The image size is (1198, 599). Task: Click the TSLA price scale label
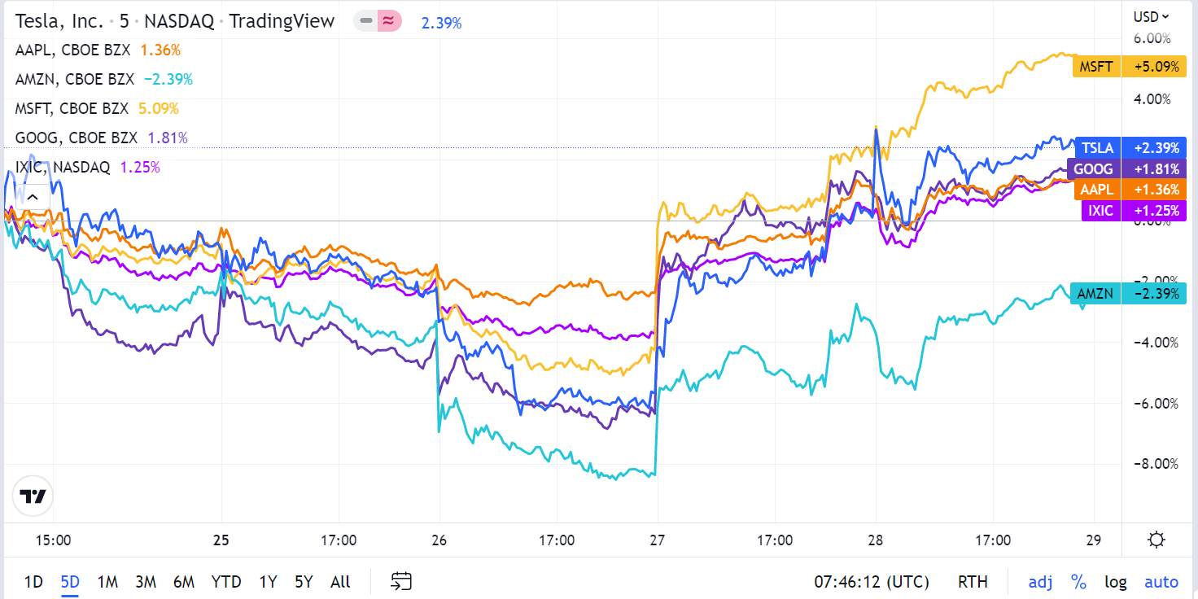pyautogui.click(x=1097, y=148)
